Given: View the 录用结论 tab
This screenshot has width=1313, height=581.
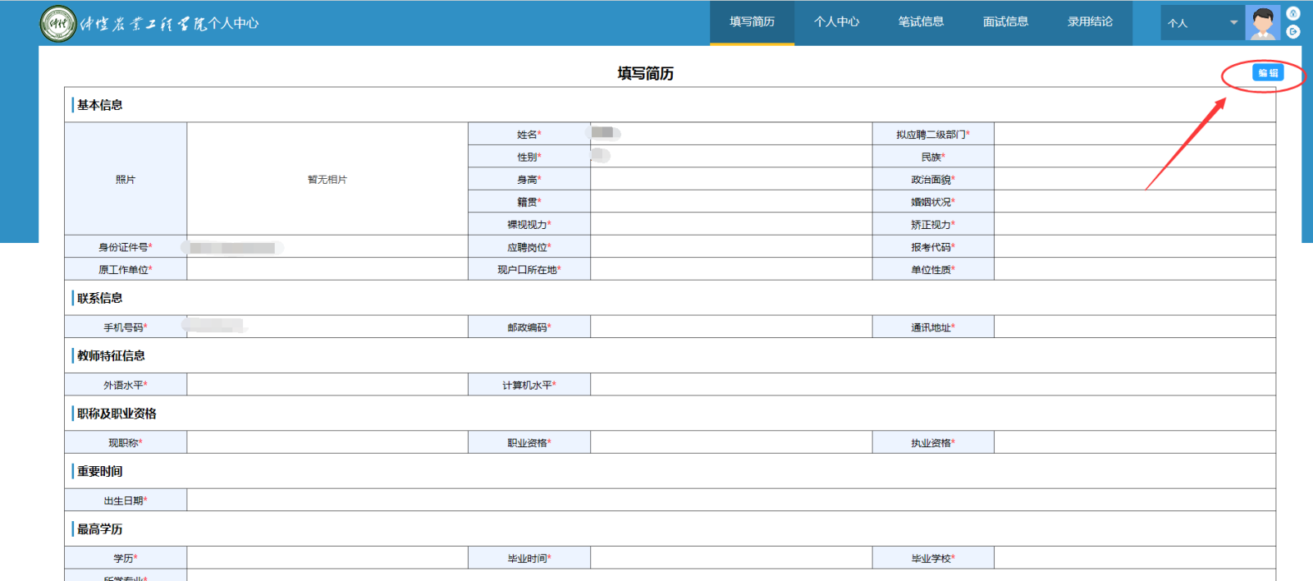Looking at the screenshot, I should 1090,22.
